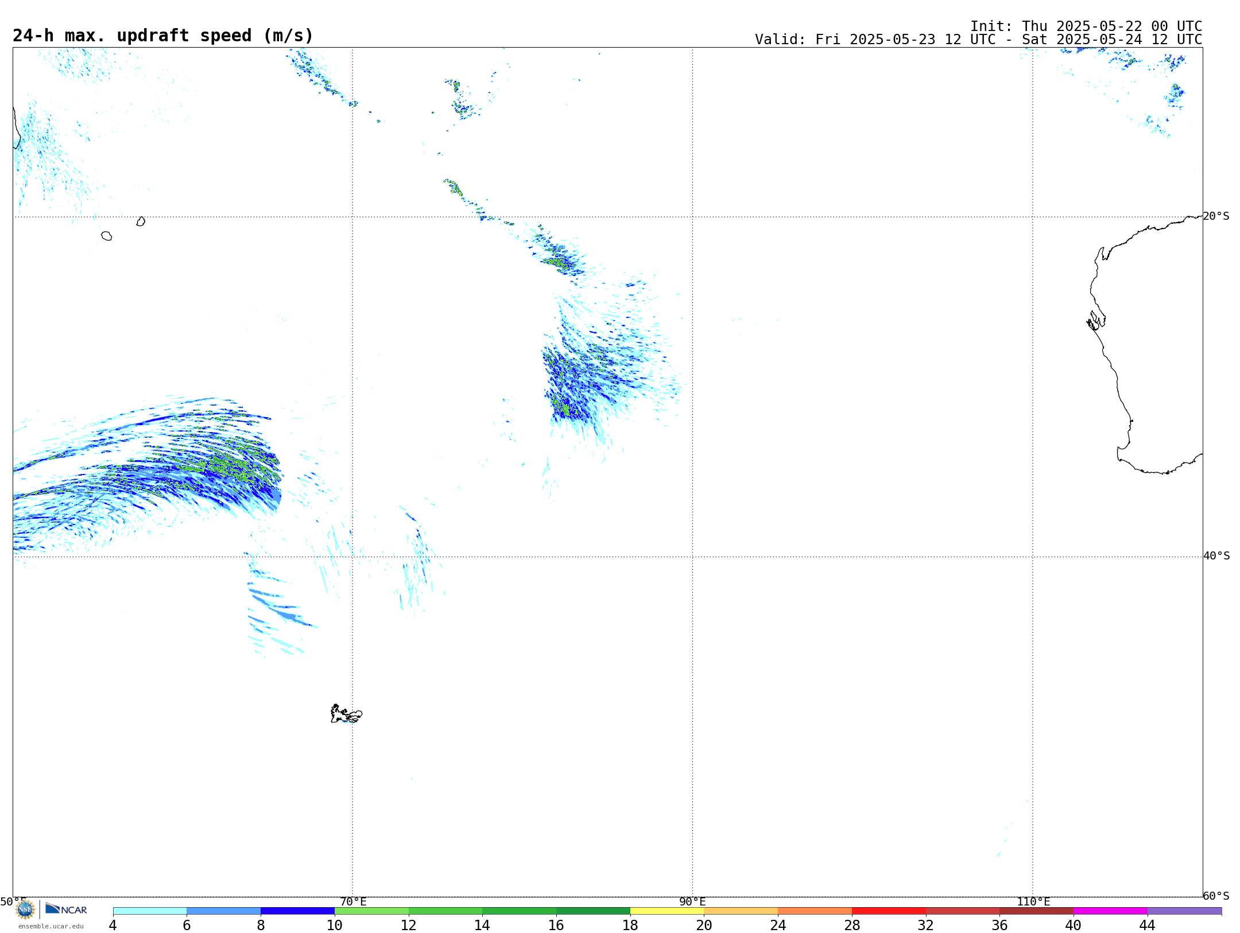Click the 50°E longitude label
Viewport: 1240px width, 933px height.
tap(13, 901)
